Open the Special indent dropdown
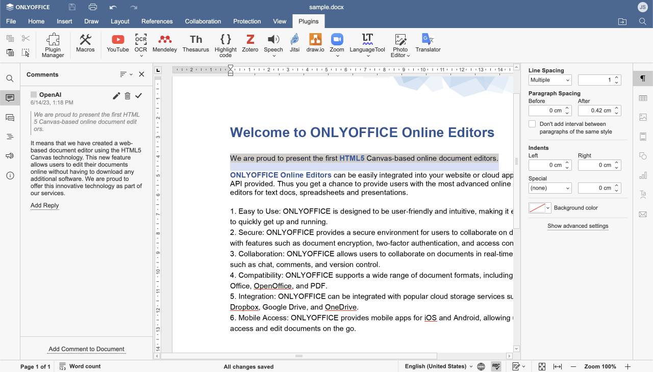 (x=550, y=188)
